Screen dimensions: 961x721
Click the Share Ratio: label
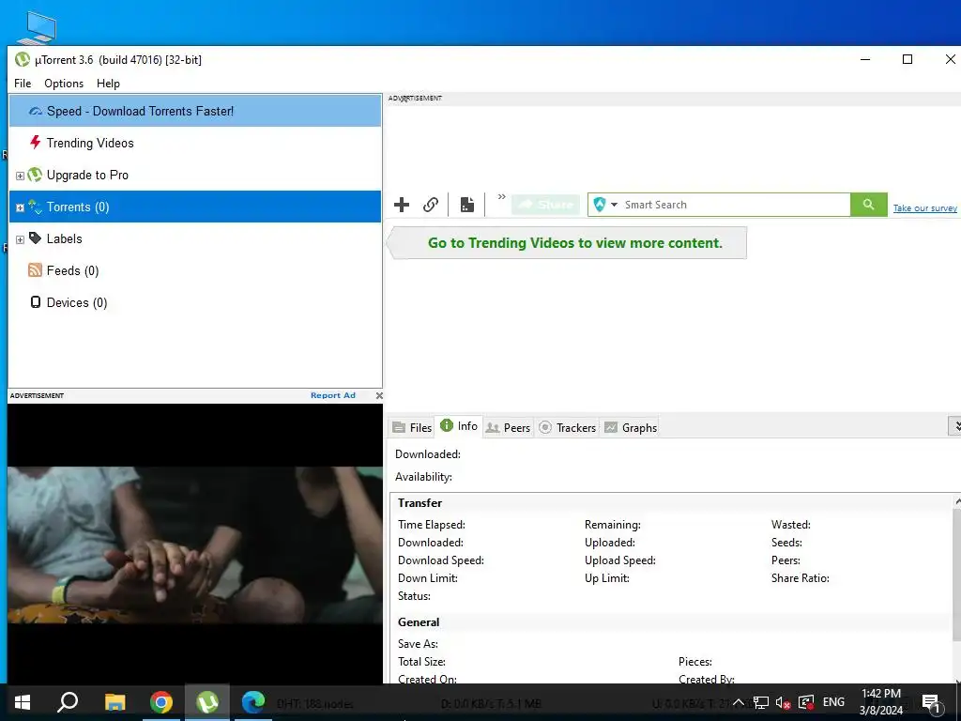(800, 578)
